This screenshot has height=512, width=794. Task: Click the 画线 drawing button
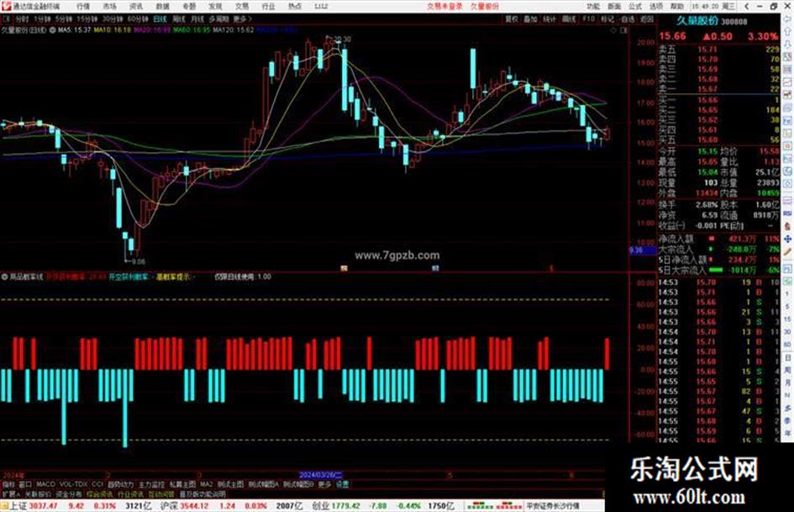coord(569,18)
